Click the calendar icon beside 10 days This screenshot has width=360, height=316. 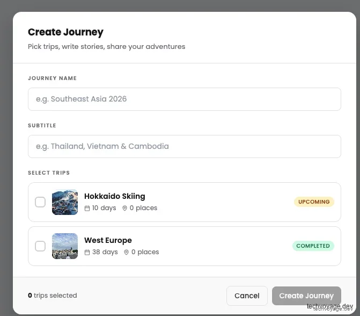click(87, 209)
